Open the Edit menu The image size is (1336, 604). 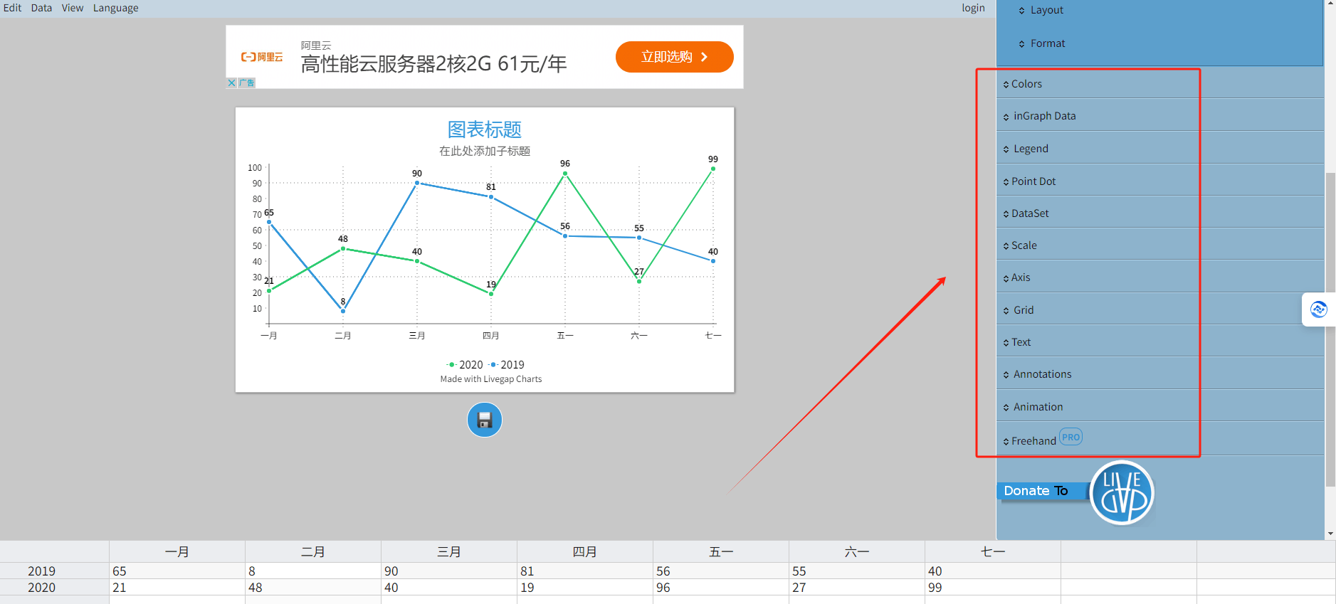pos(12,8)
